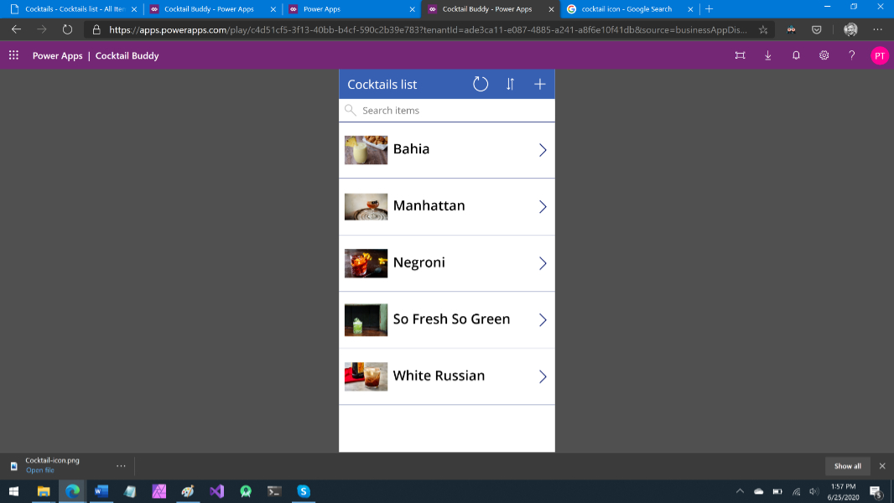The image size is (894, 503).
Task: Click the refresh icon in Cocktails list header
Action: click(480, 84)
